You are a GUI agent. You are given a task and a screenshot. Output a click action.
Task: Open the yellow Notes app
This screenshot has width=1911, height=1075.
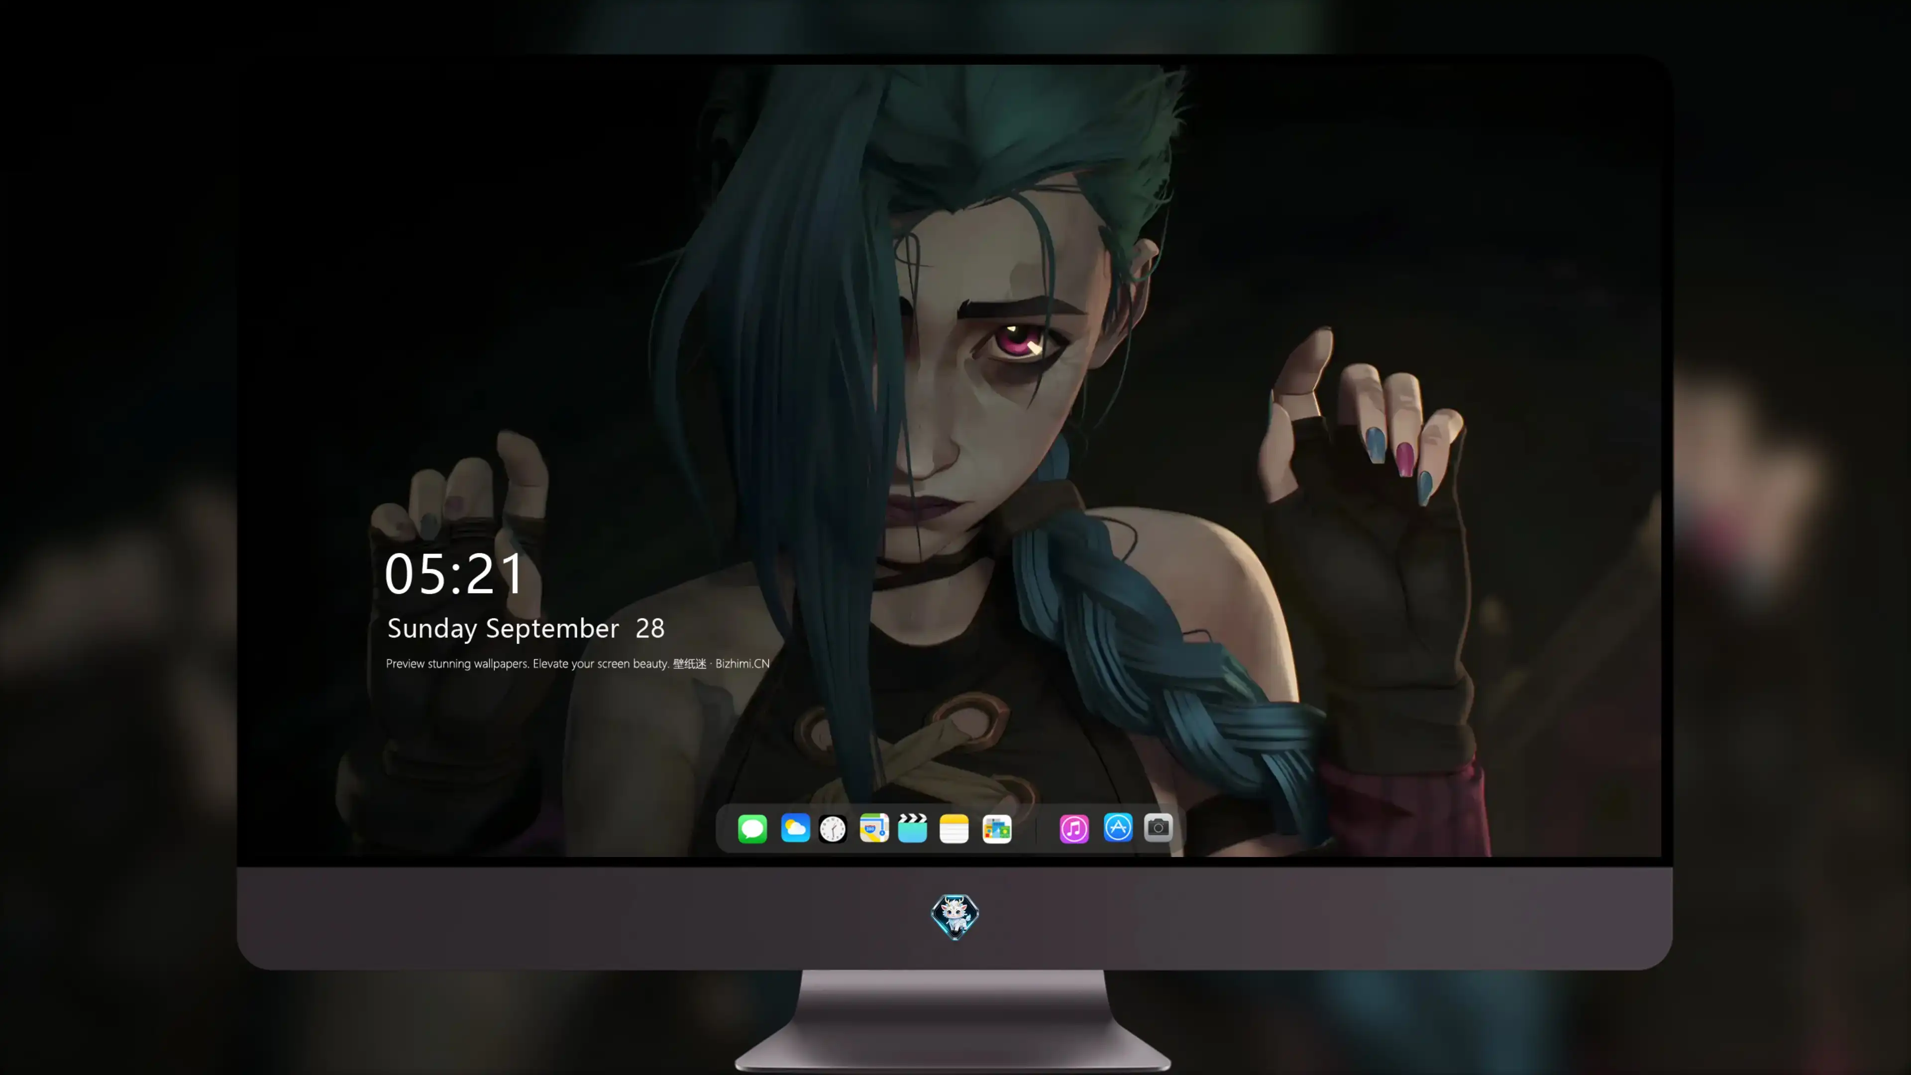click(954, 829)
